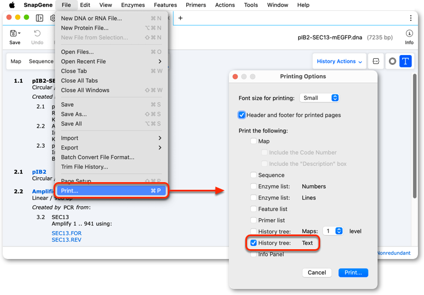Check the Info Panel print option
The height and width of the screenshot is (295, 424).
click(x=254, y=254)
